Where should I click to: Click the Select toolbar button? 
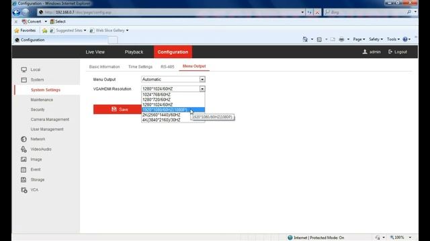[58, 21]
